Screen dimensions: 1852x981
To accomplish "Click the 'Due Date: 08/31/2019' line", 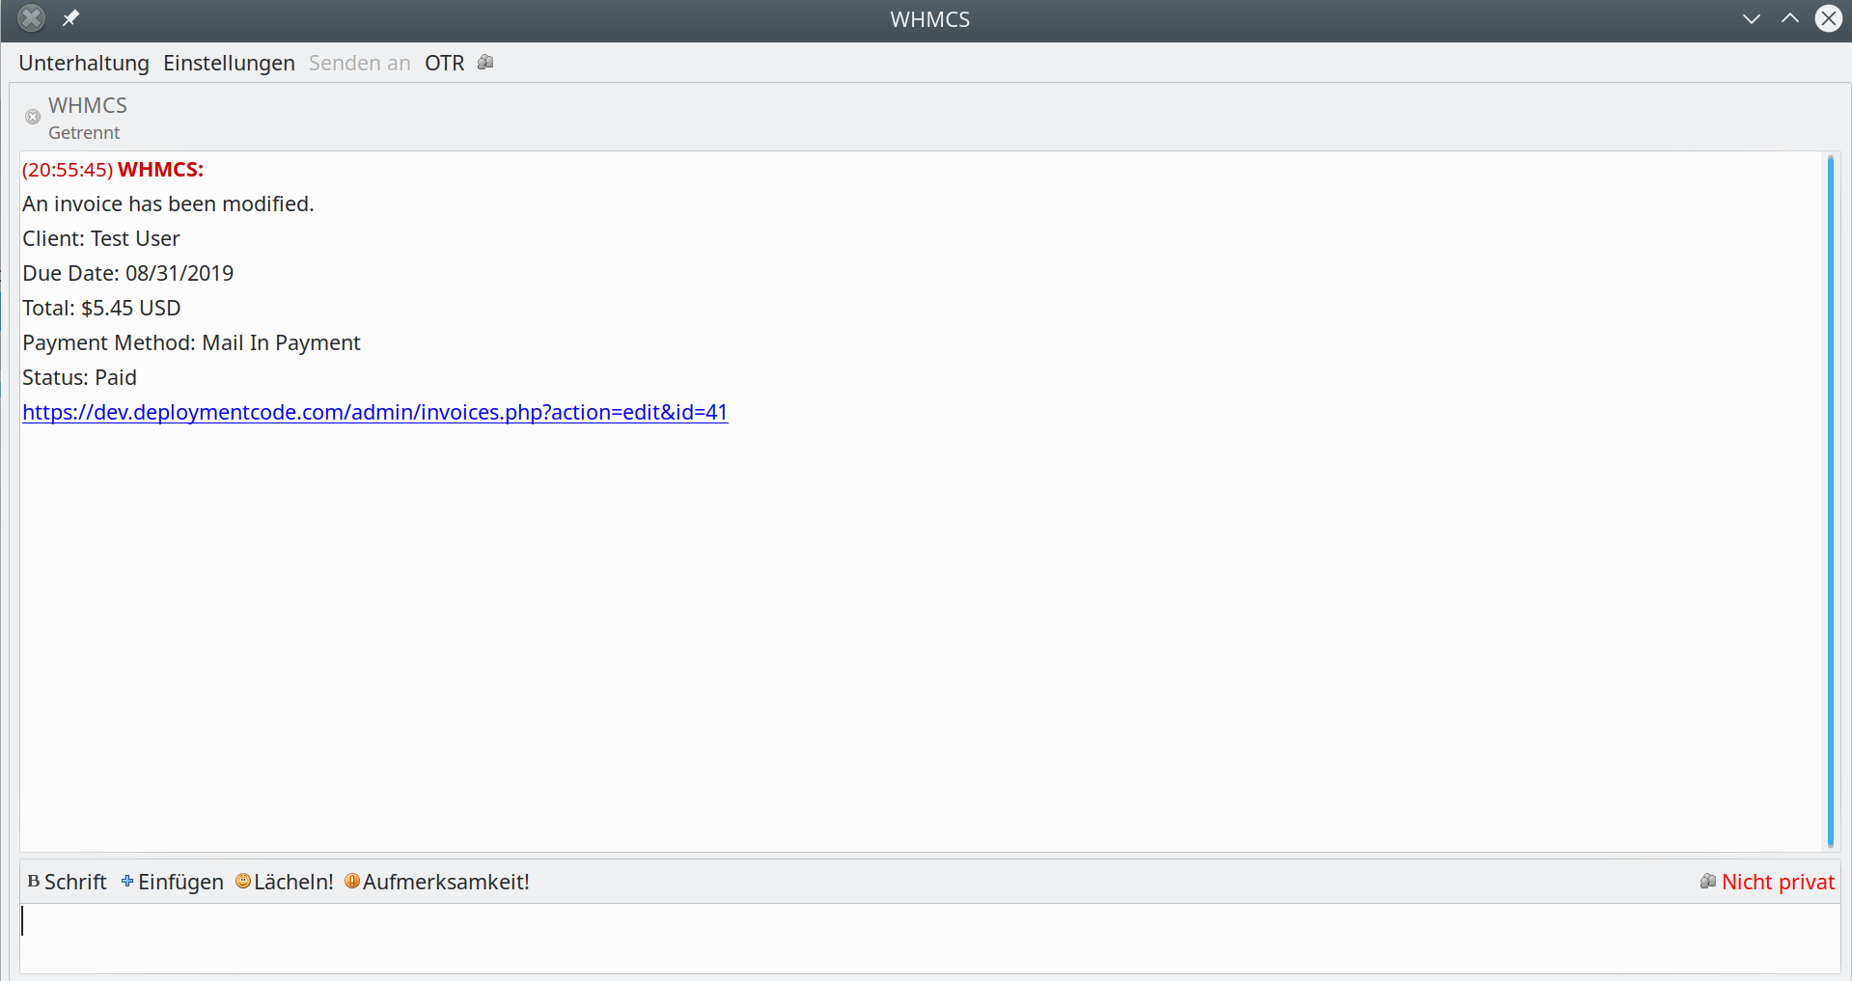I will 128,273.
